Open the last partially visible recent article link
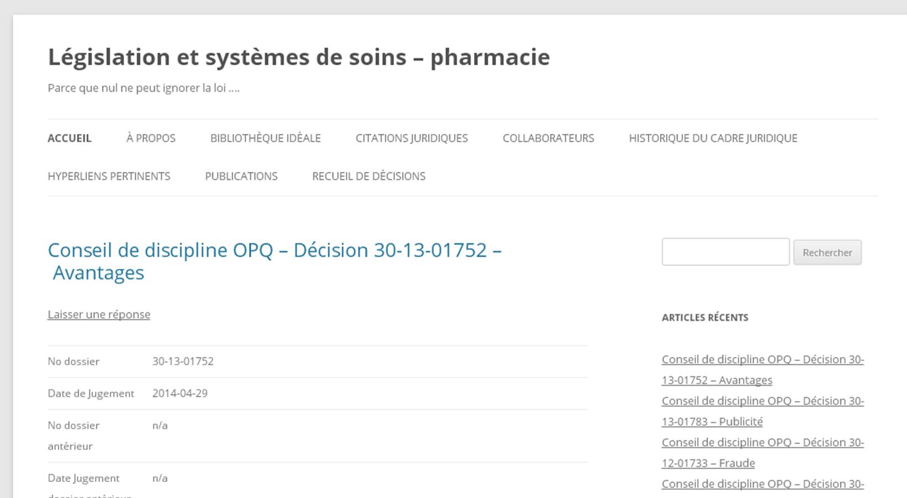Screen dimensions: 907x498 762,484
